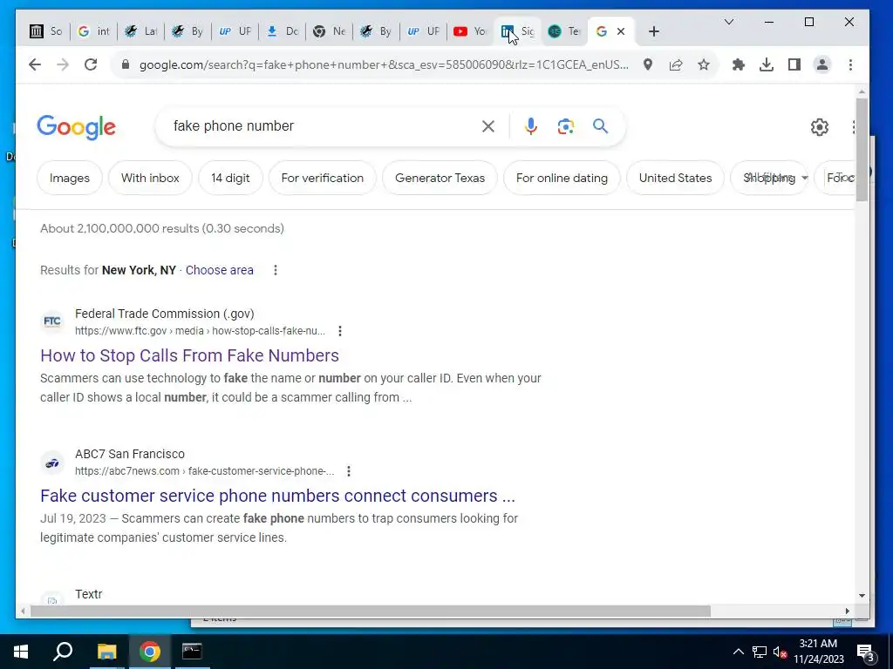Open the Chrome profile avatar menu
This screenshot has width=893, height=669.
point(821,64)
